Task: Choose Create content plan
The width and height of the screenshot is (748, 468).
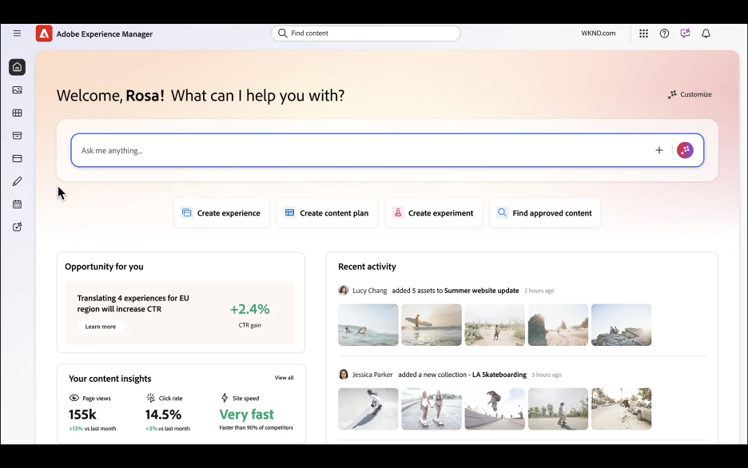Action: (327, 213)
